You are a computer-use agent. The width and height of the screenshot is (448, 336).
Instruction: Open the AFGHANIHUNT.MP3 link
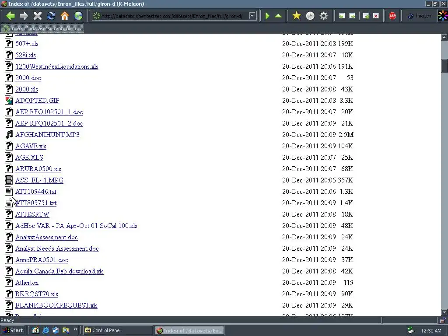click(x=47, y=135)
